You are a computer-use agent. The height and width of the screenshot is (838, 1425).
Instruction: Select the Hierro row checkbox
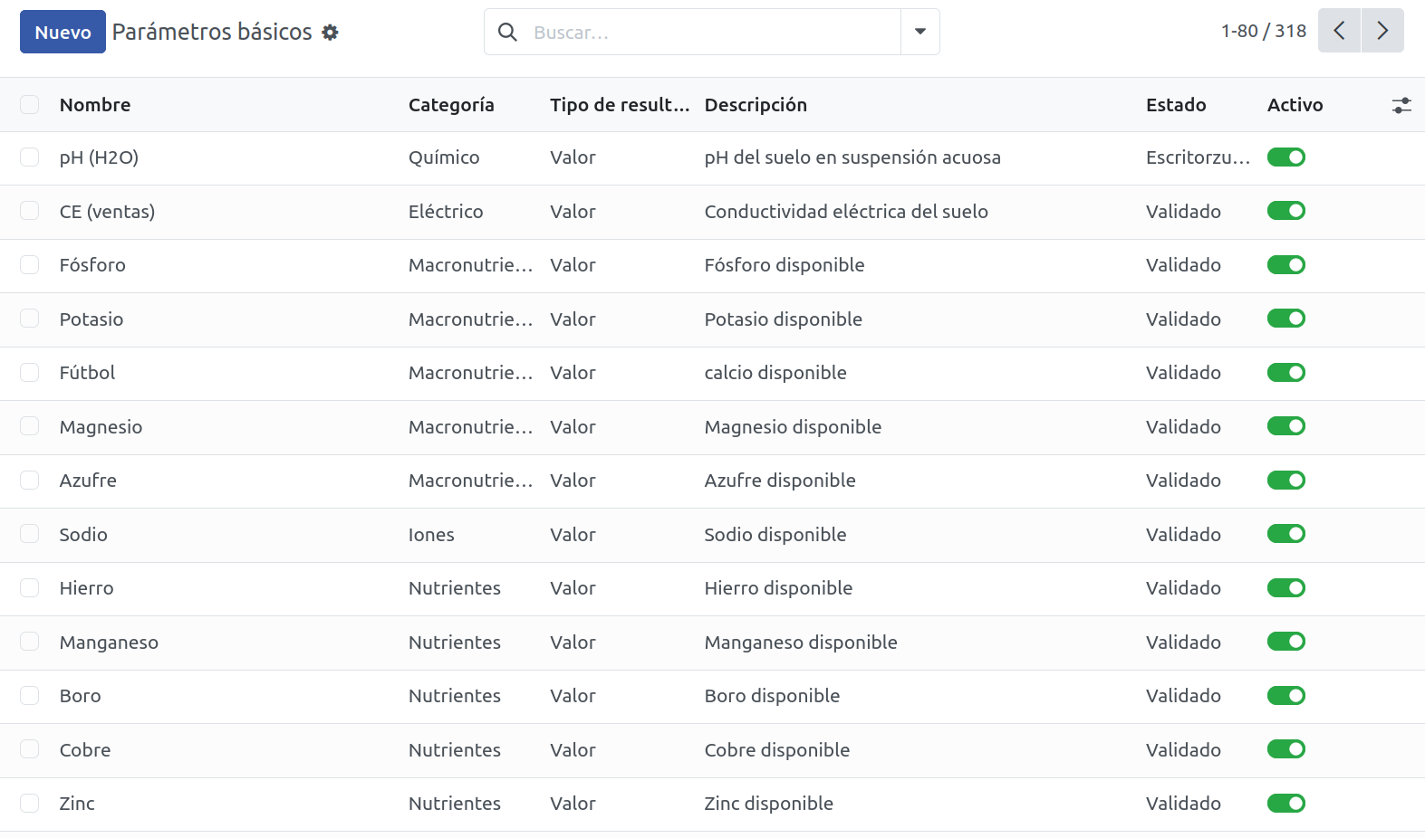[30, 588]
